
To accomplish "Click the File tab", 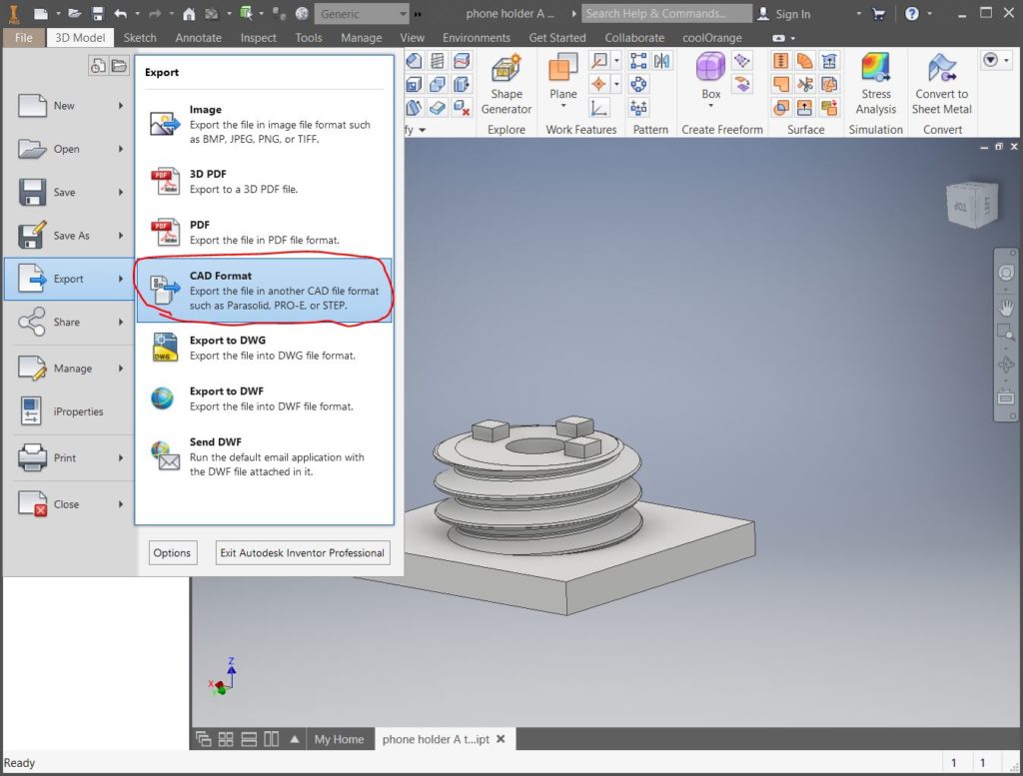I will click(x=24, y=38).
